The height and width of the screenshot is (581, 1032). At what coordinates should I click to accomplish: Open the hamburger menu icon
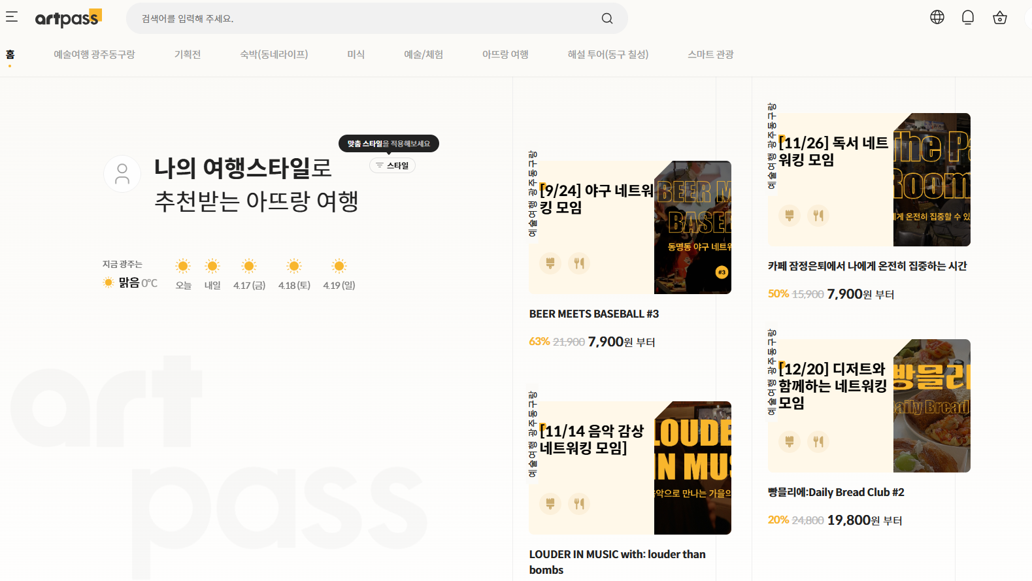click(x=12, y=17)
